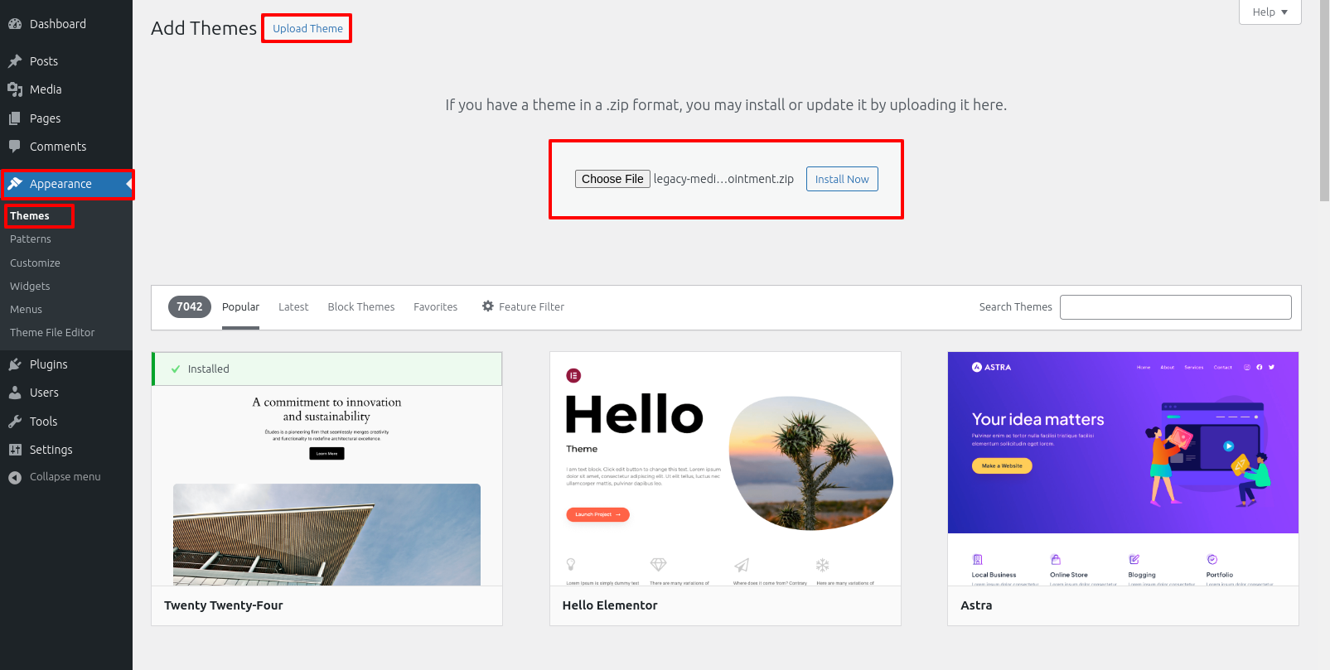Open the Help dropdown
Viewport: 1330px width, 670px height.
pyautogui.click(x=1270, y=12)
